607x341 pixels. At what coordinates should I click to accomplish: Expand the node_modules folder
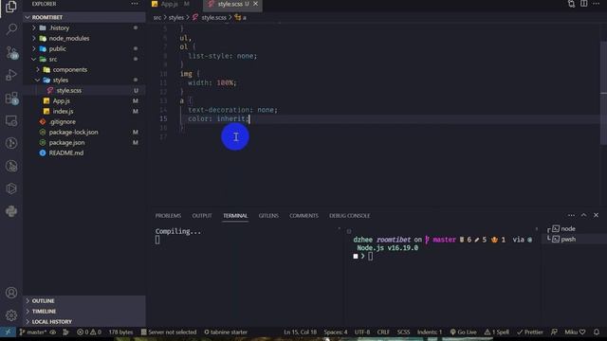pyautogui.click(x=84, y=38)
